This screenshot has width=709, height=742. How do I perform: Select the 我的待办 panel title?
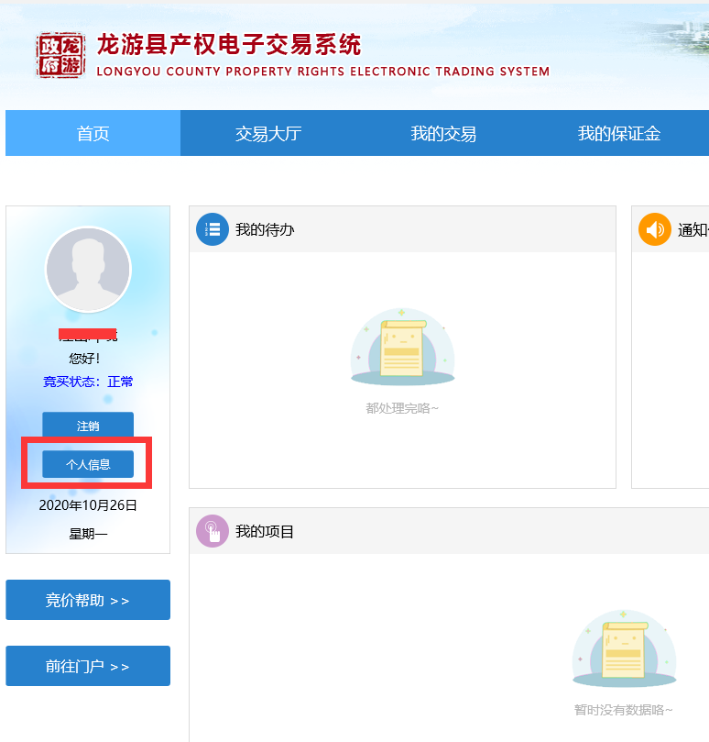265,229
